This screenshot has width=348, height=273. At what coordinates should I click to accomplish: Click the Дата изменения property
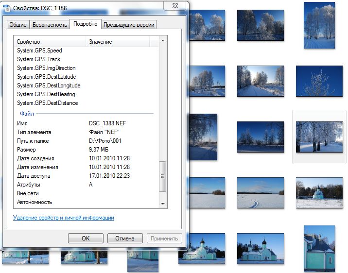[37, 167]
